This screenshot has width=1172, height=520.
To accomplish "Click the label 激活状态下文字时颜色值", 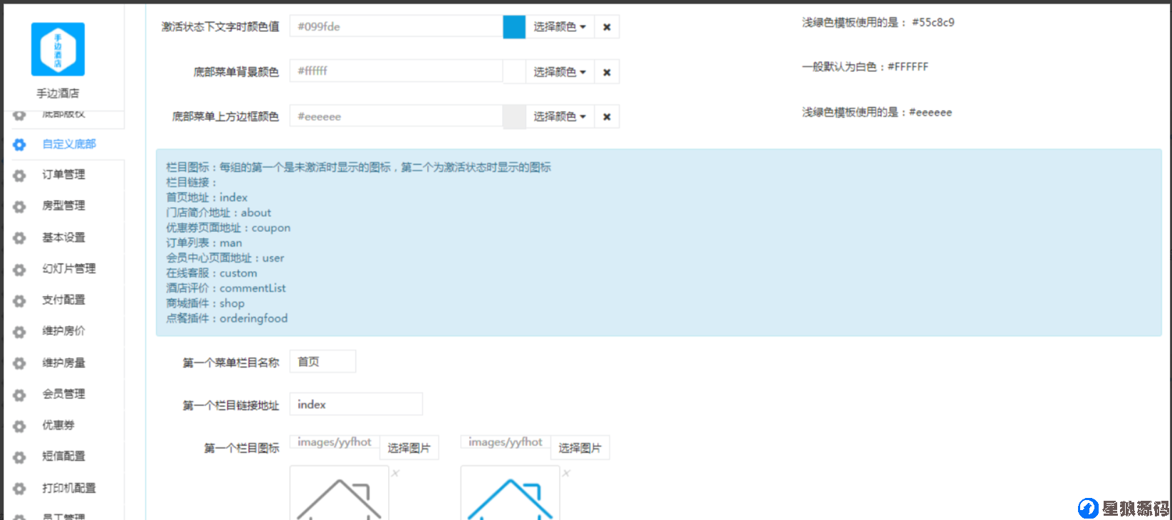I will (x=220, y=27).
